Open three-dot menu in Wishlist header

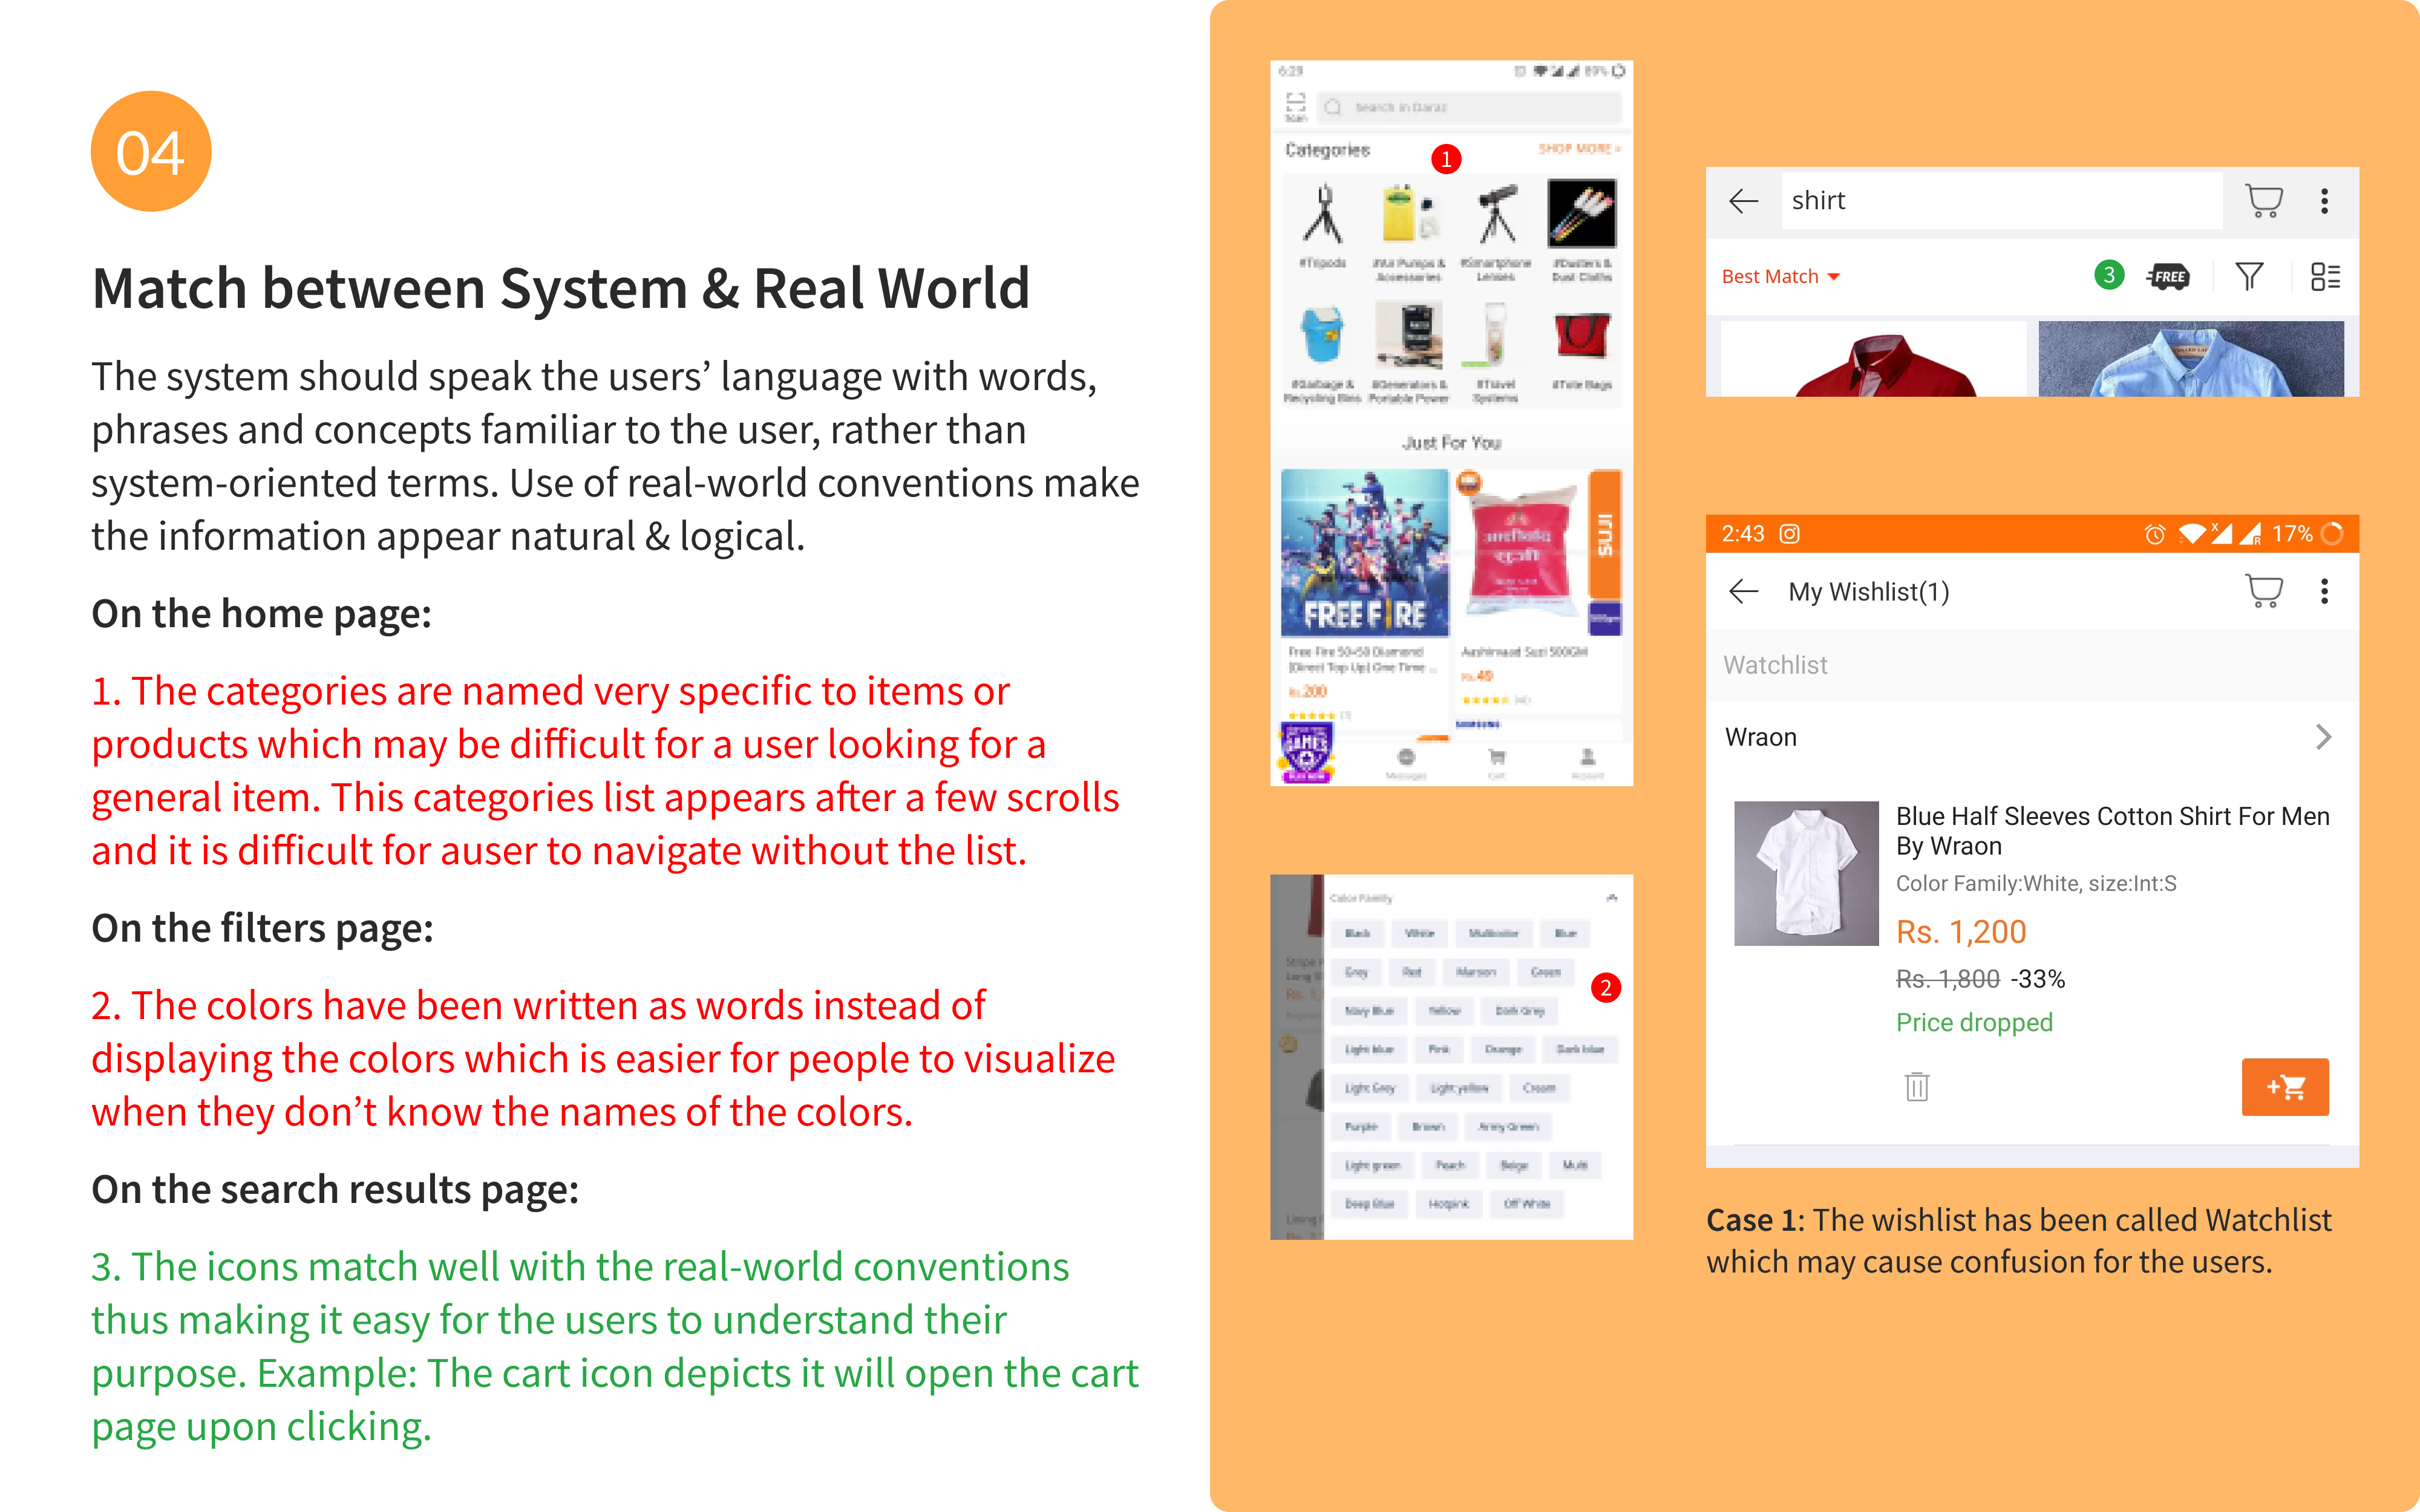click(2324, 591)
